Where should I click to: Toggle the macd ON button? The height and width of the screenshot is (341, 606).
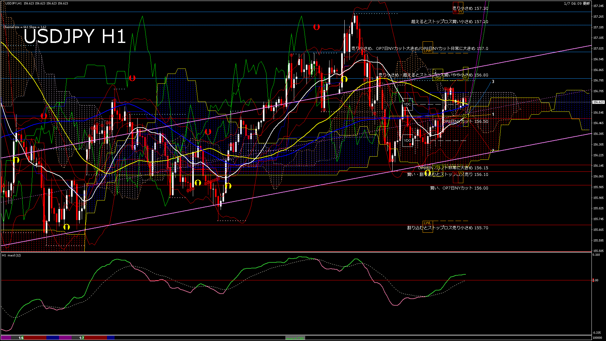click(x=295, y=338)
